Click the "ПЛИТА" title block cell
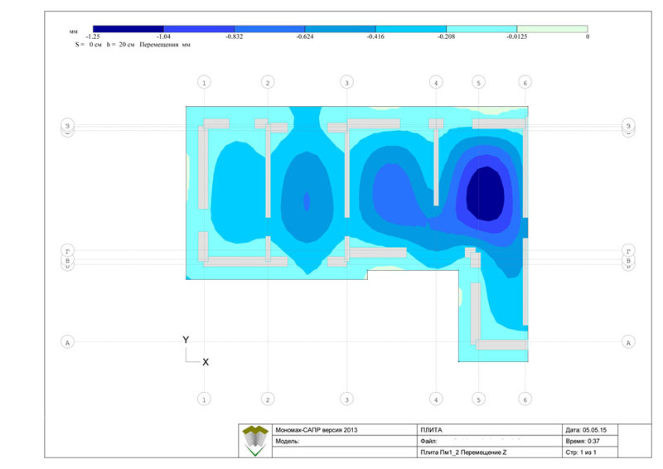The width and height of the screenshot is (663, 469). [489, 430]
